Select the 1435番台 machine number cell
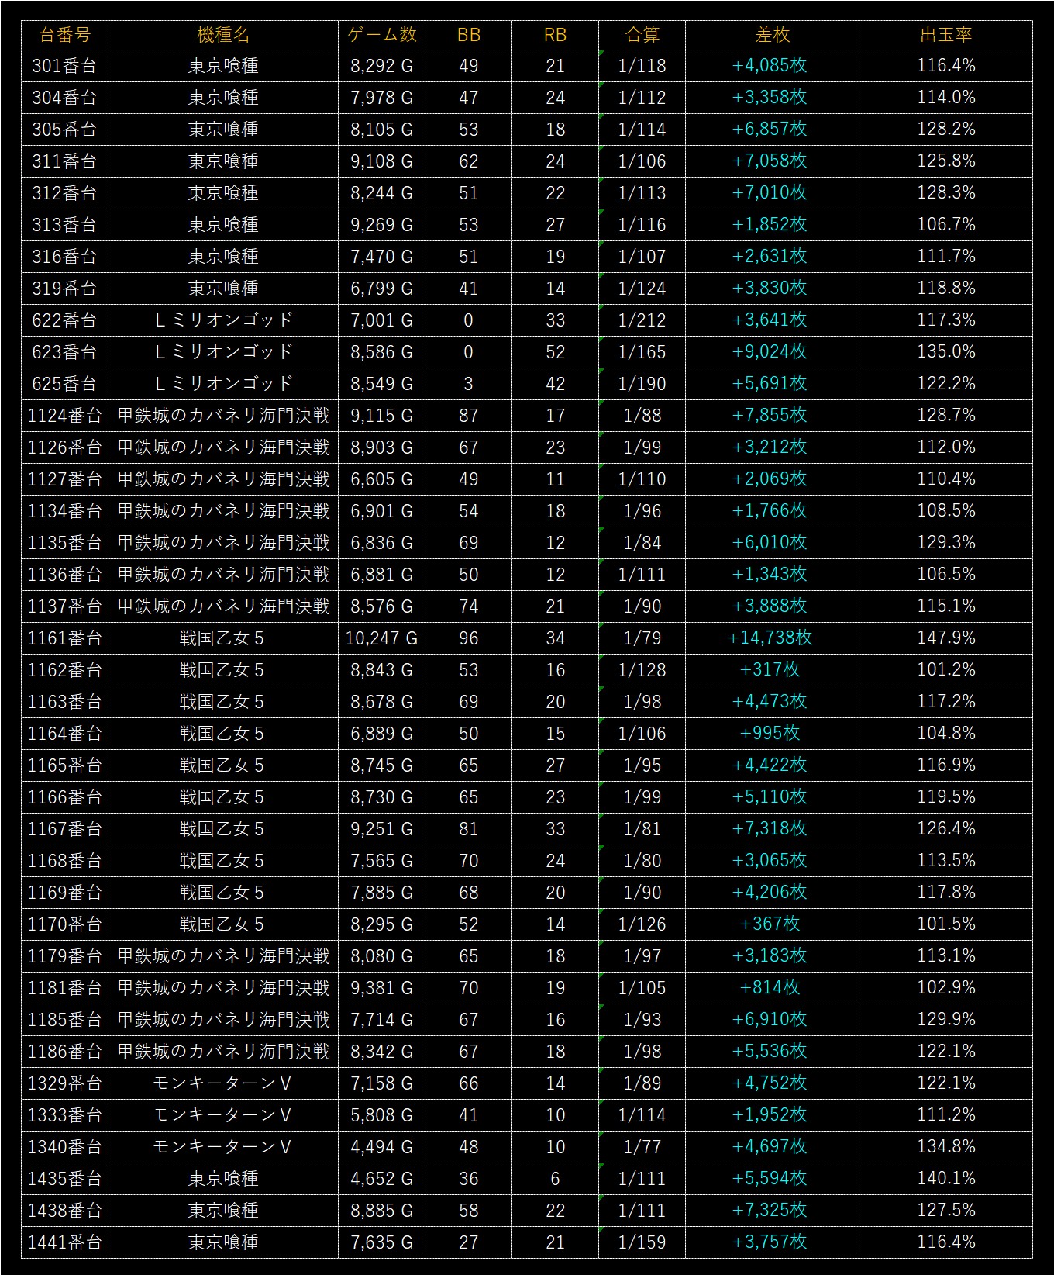Image resolution: width=1054 pixels, height=1275 pixels. click(x=64, y=1179)
